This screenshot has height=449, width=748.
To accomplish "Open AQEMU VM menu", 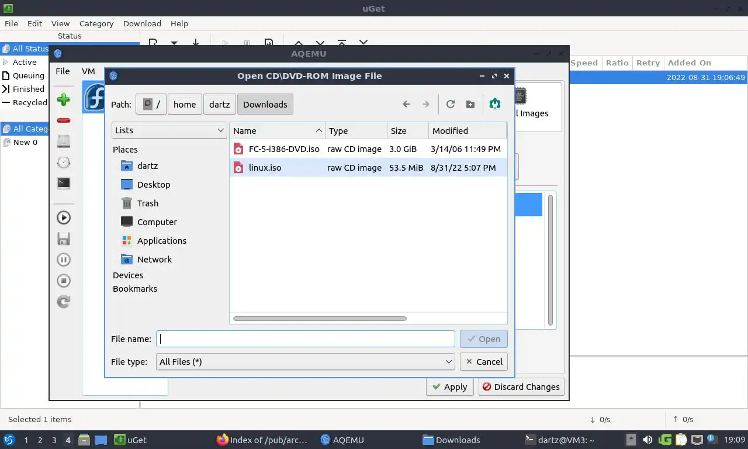I will pyautogui.click(x=88, y=71).
